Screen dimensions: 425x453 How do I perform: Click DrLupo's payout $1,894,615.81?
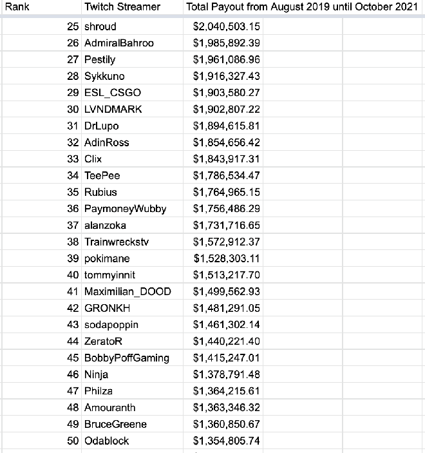pos(226,126)
